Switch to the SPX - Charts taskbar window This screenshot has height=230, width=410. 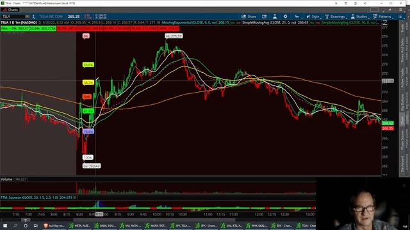point(206,226)
